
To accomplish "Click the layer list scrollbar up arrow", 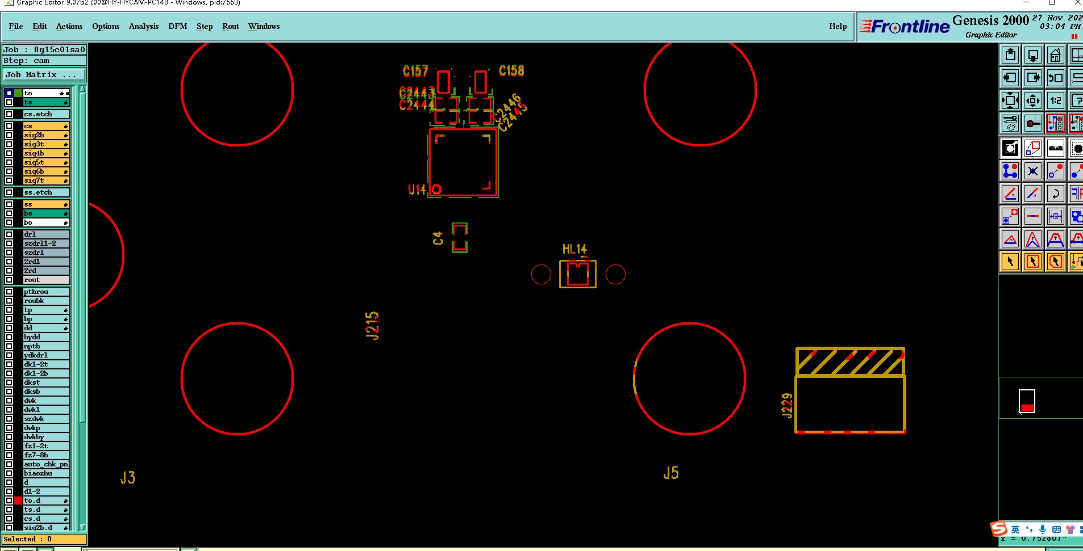I will tap(82, 89).
